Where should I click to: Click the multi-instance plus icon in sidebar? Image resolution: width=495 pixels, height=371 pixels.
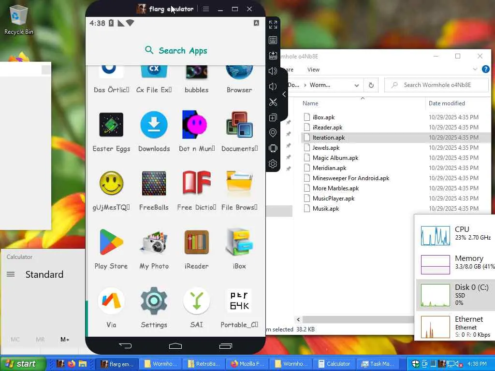(x=273, y=118)
